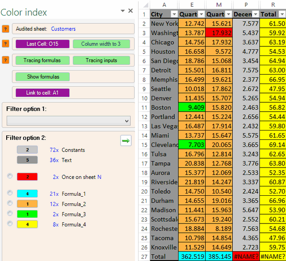Viewport: 286px width, 261px height.
Task: Click Show formulas button
Action: point(42,77)
